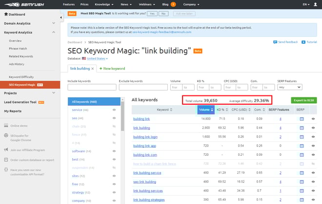Click the Blog notification badge
This screenshot has height=204, width=322.
click(173, 4)
